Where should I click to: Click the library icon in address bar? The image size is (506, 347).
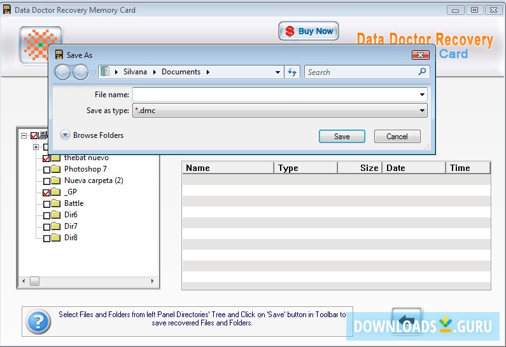click(x=105, y=72)
